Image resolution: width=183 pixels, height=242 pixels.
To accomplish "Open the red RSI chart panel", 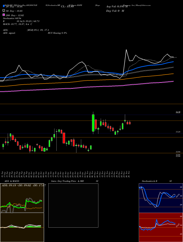I will coord(161,227).
